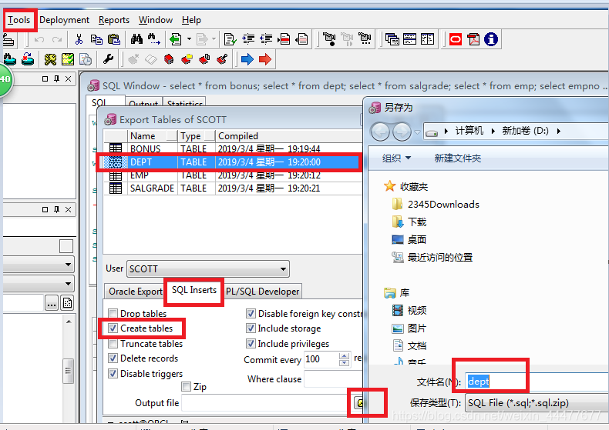Image resolution: width=609 pixels, height=430 pixels.
Task: Click the Find Next binoculars-arrow icon
Action: [x=154, y=39]
